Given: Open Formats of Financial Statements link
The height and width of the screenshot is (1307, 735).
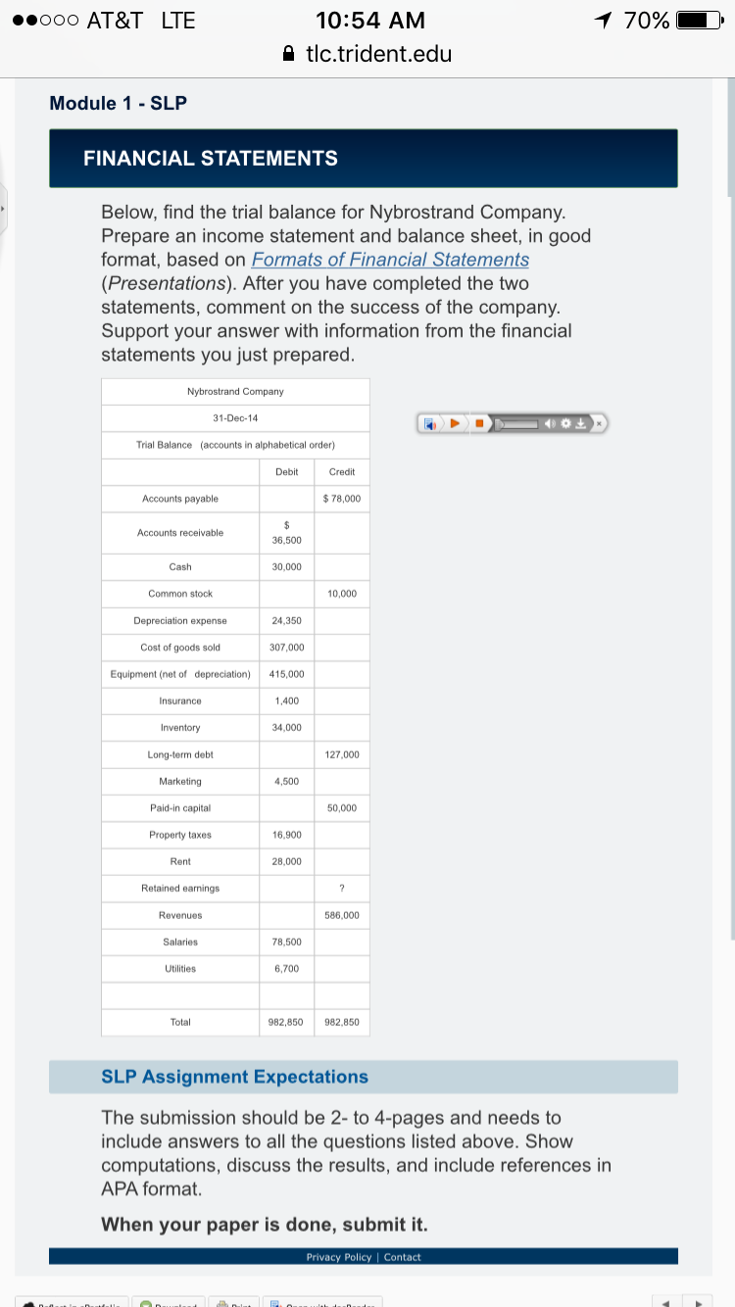Looking at the screenshot, I should click(x=390, y=260).
